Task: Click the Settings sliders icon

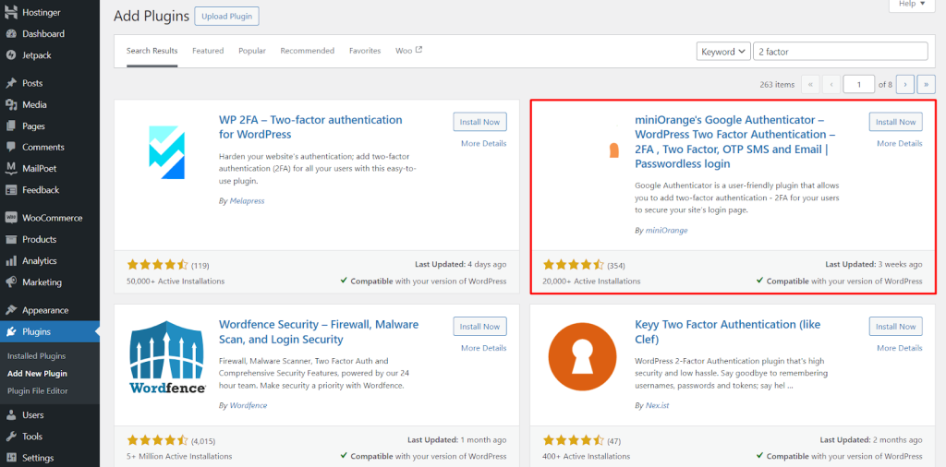Action: (11, 458)
